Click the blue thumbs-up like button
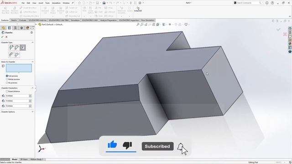 112,144
